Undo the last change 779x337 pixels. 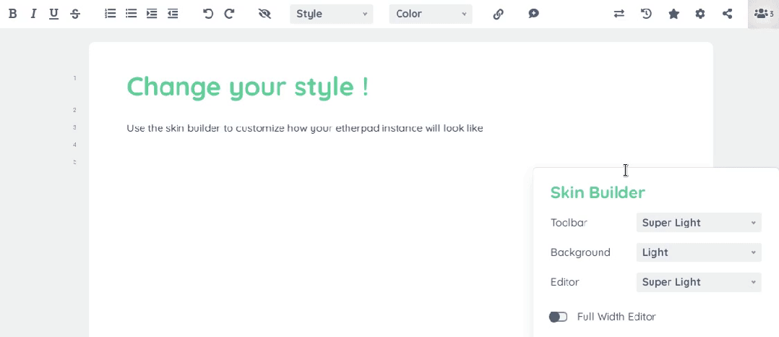click(208, 14)
